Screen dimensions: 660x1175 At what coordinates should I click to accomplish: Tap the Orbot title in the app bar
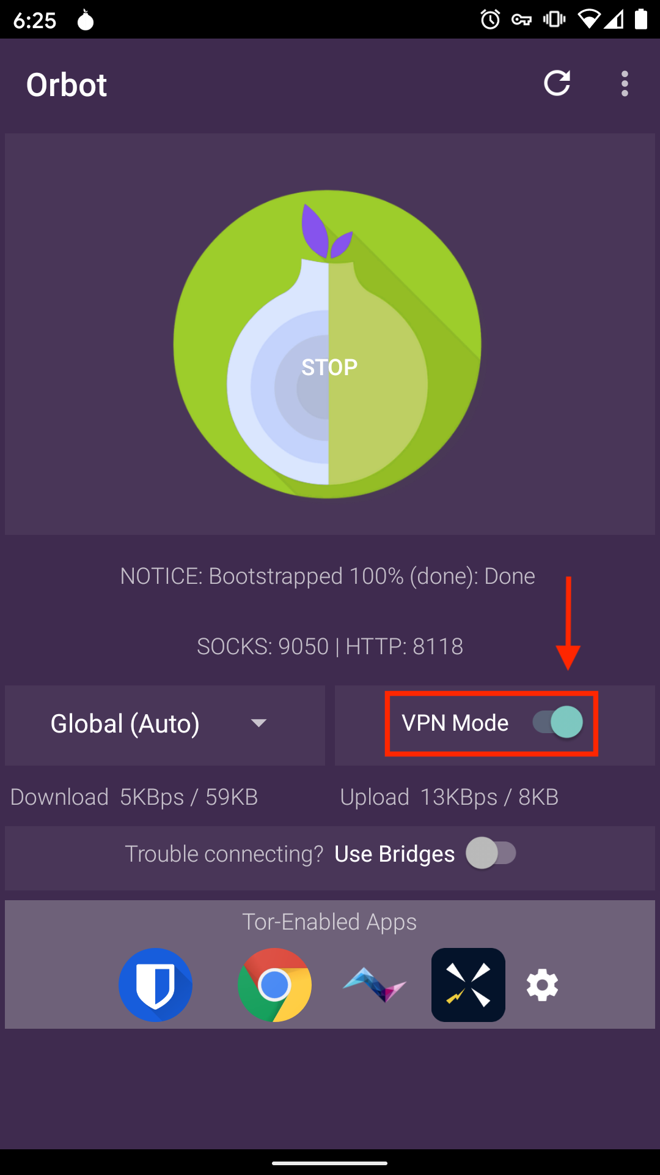(x=67, y=84)
